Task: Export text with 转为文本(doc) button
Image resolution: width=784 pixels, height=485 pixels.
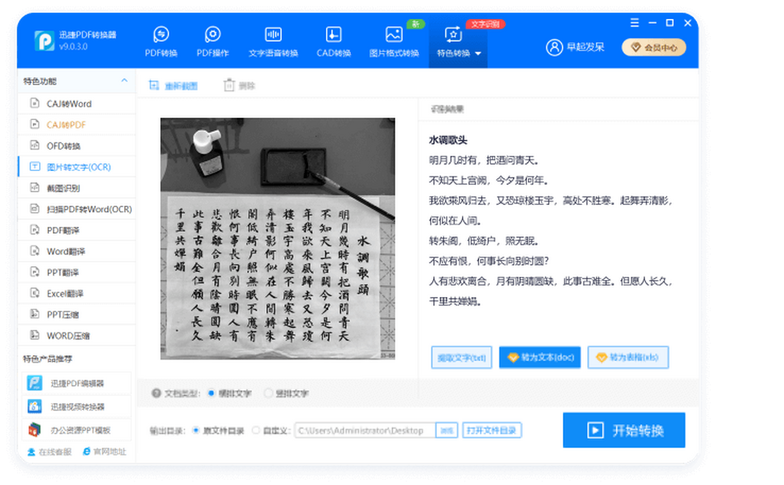Action: tap(540, 357)
